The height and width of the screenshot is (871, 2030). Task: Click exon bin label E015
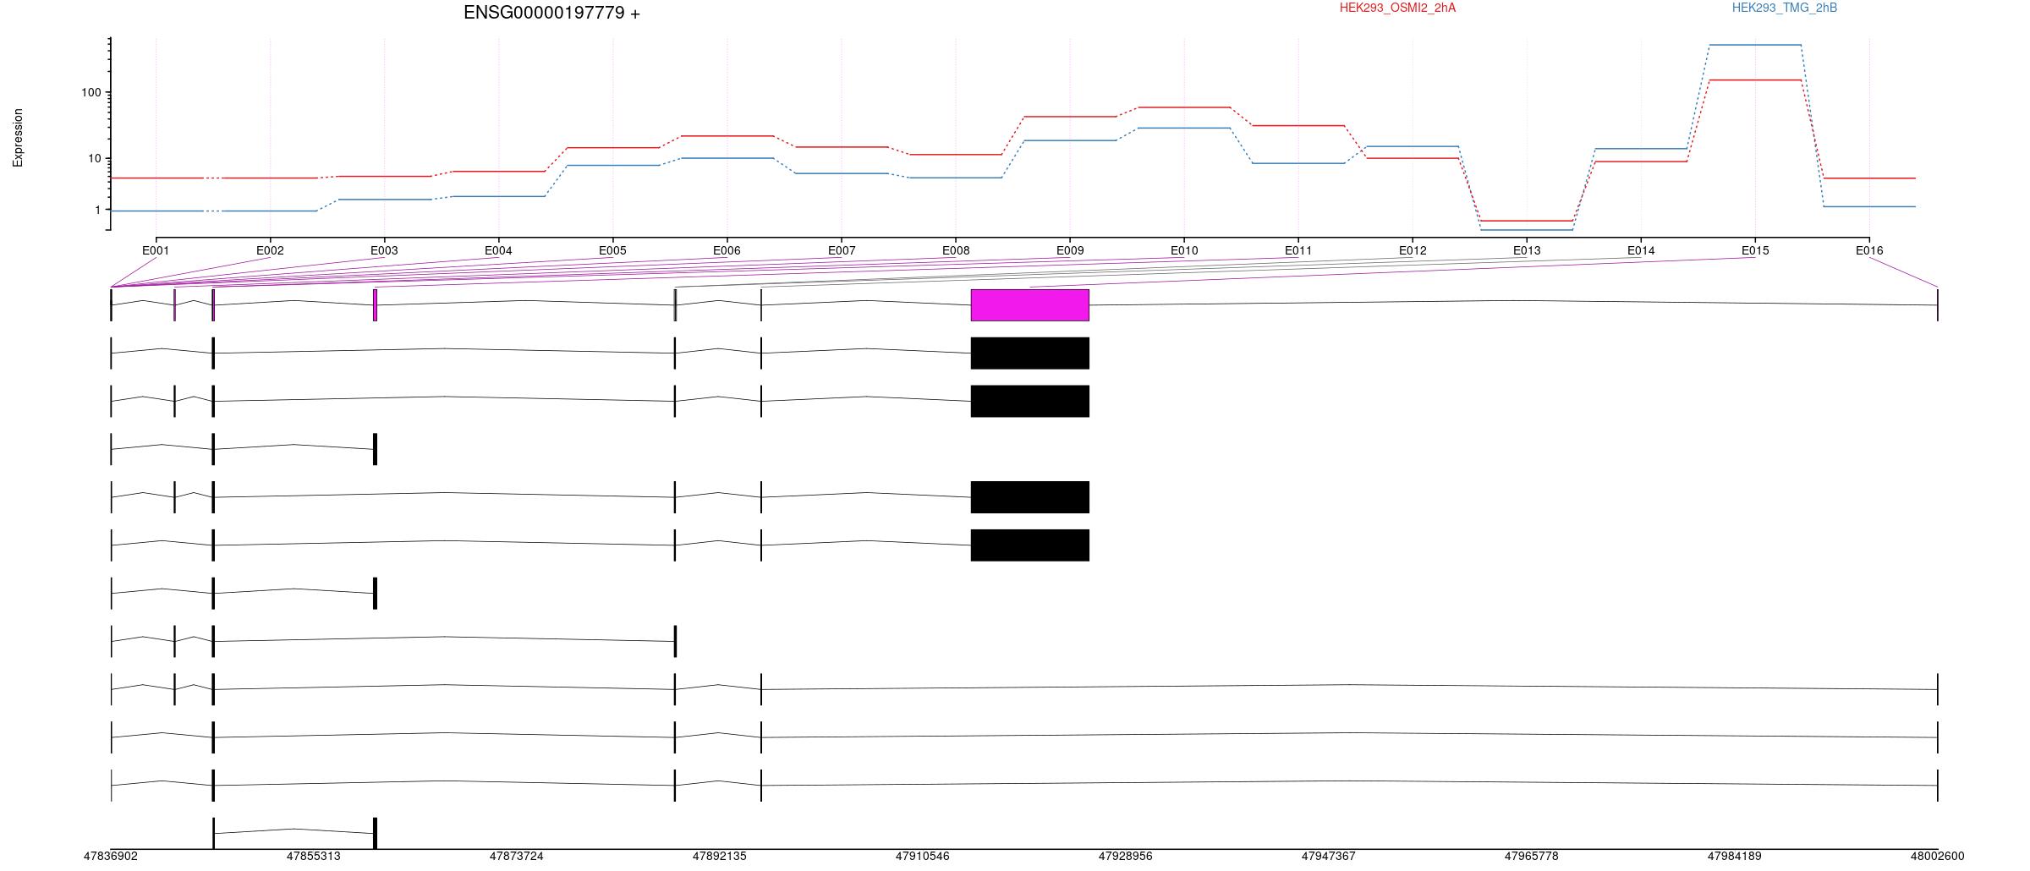coord(1755,250)
